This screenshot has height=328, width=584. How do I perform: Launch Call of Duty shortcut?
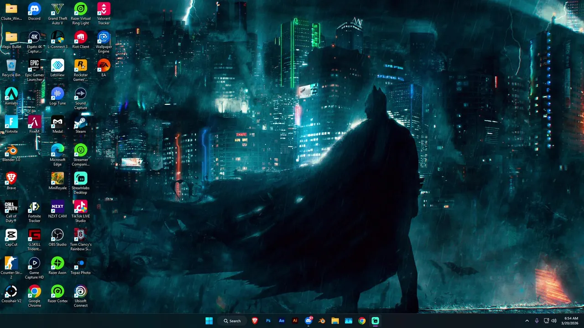11,212
